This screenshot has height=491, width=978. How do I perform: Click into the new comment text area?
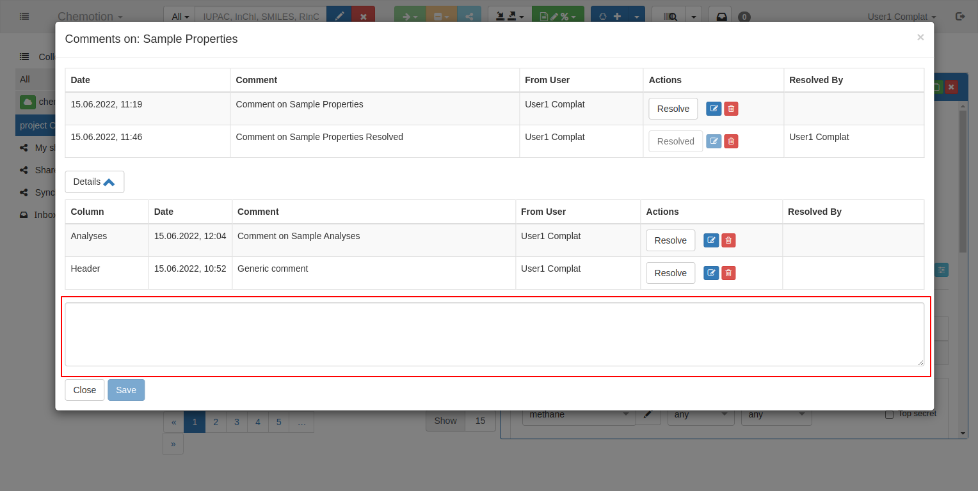click(x=494, y=334)
